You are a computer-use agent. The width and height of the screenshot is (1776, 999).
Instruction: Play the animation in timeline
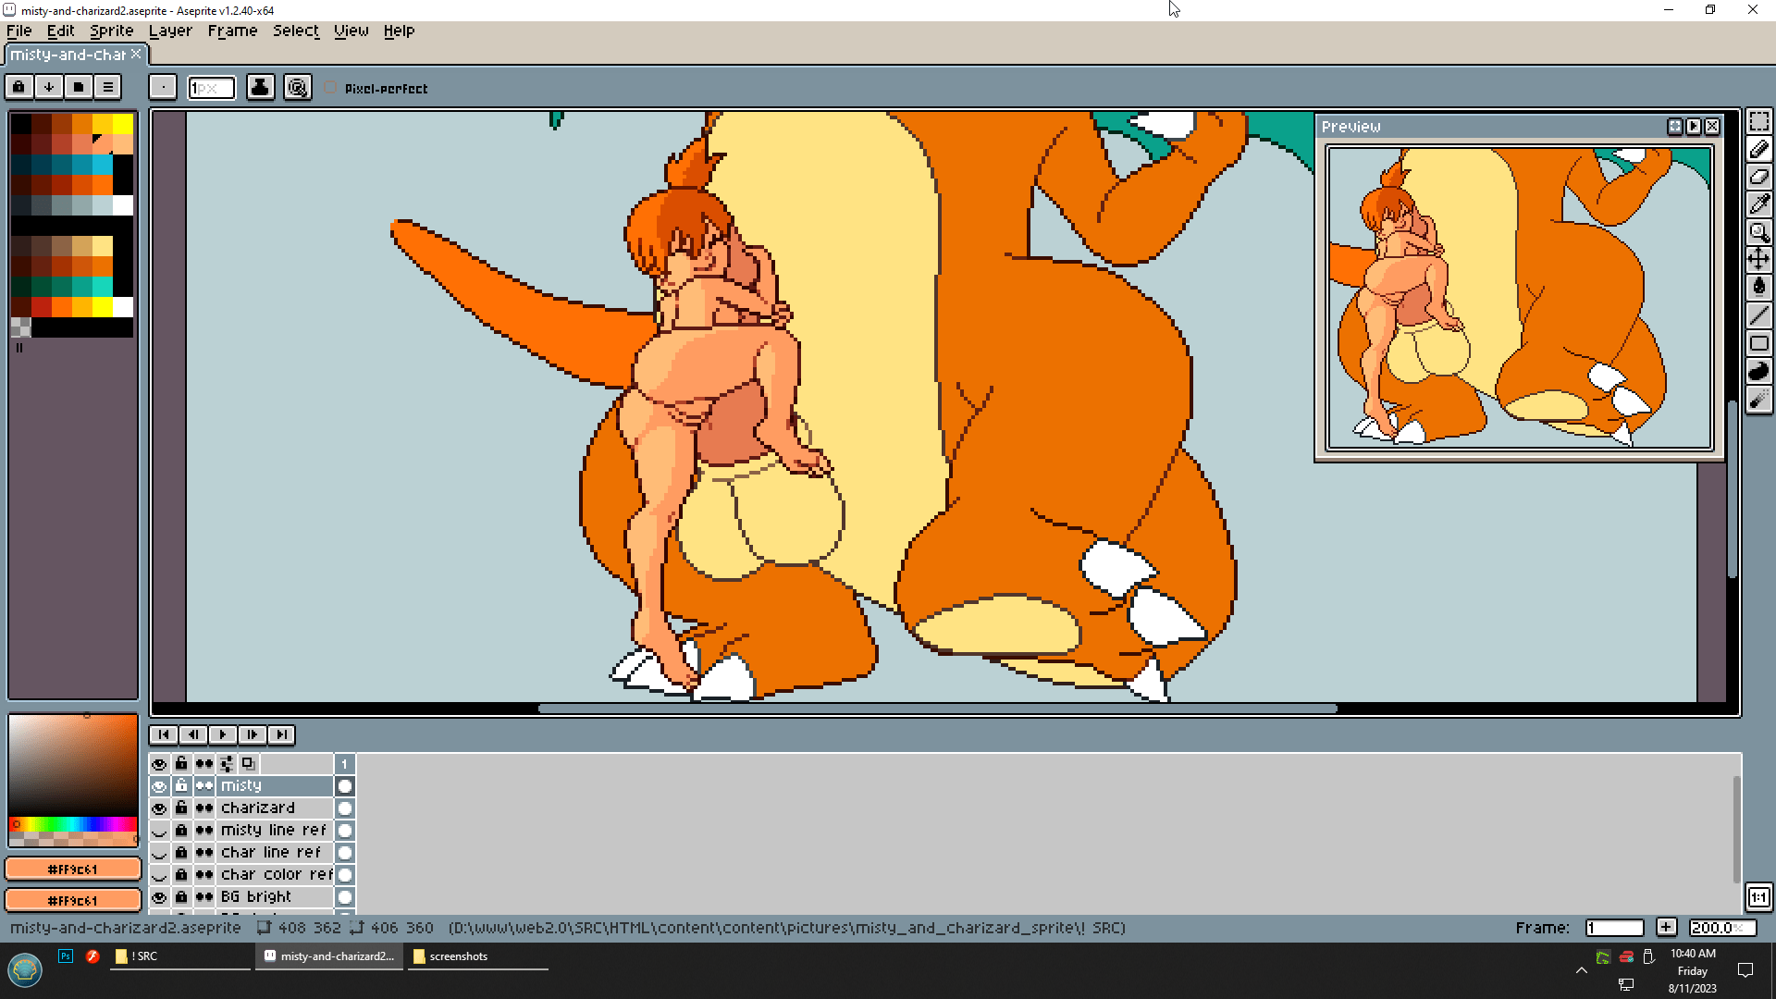pyautogui.click(x=222, y=734)
